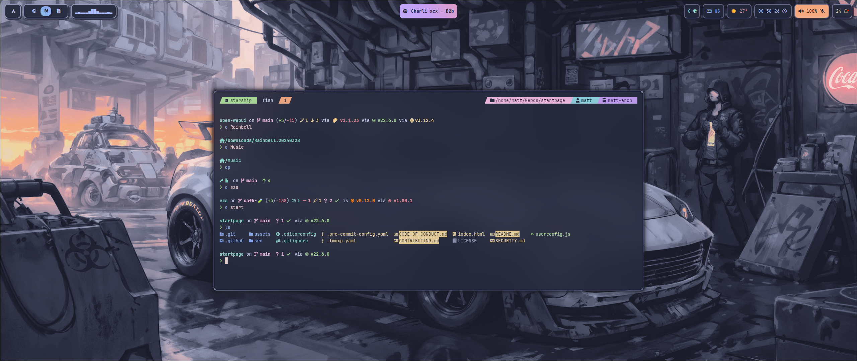The width and height of the screenshot is (857, 361).
Task: Click the /home/matt/Repos/startpage path pill
Action: 528,100
